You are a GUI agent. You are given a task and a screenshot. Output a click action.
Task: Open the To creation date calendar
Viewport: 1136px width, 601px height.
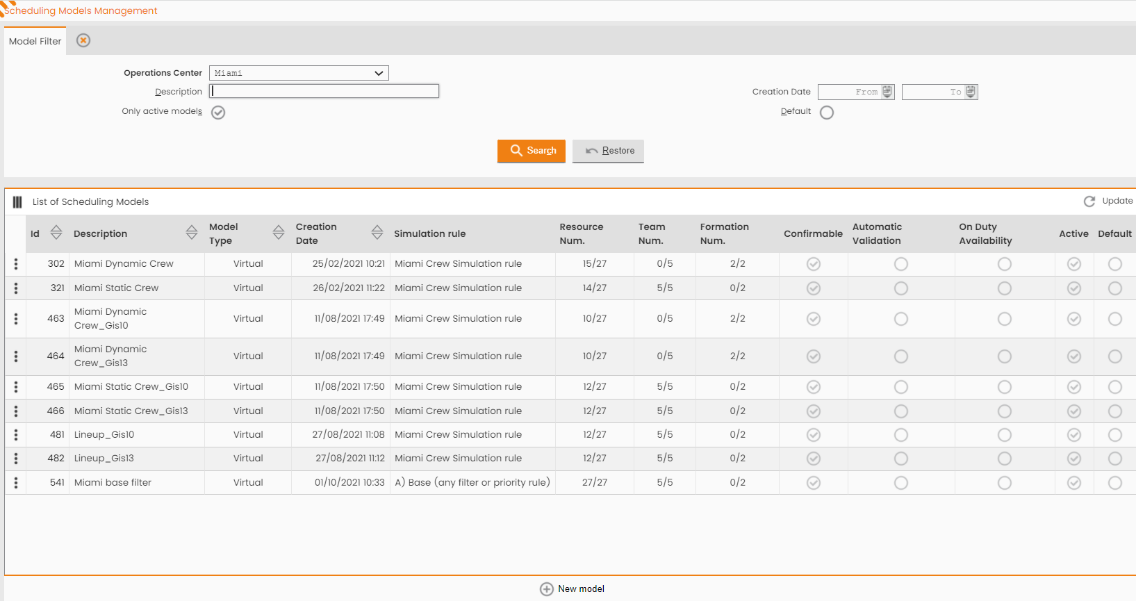click(x=971, y=91)
